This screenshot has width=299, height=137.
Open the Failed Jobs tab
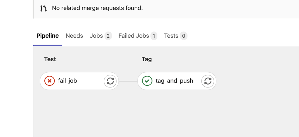(x=138, y=36)
